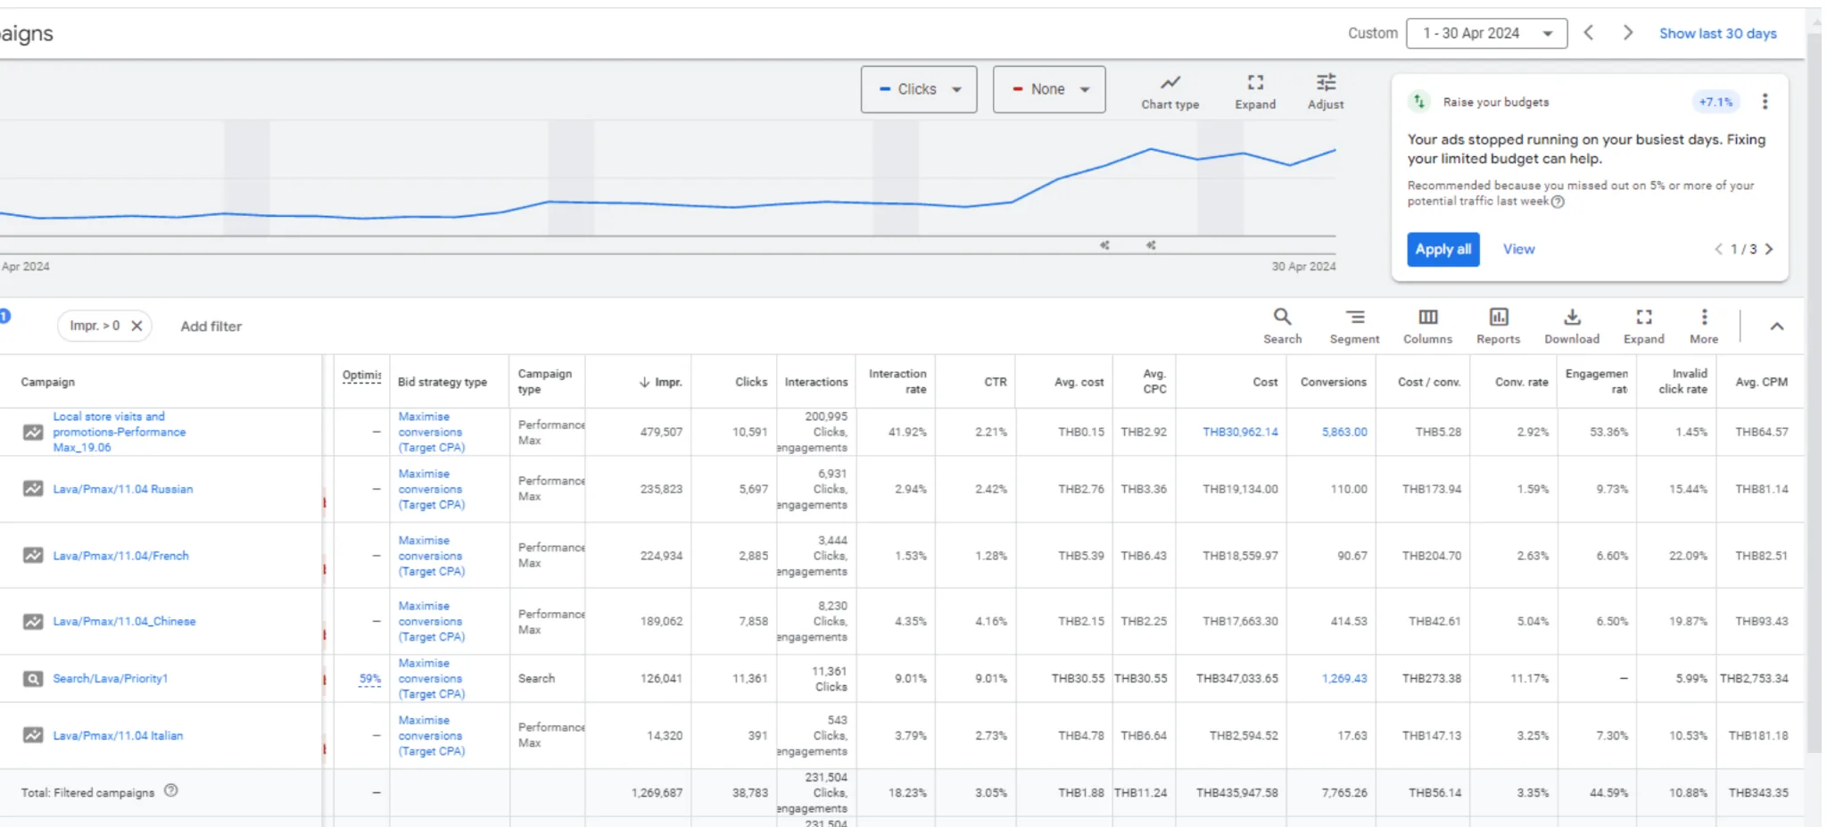
Task: Collapse the table toolbar with the chevron
Action: tap(1776, 327)
